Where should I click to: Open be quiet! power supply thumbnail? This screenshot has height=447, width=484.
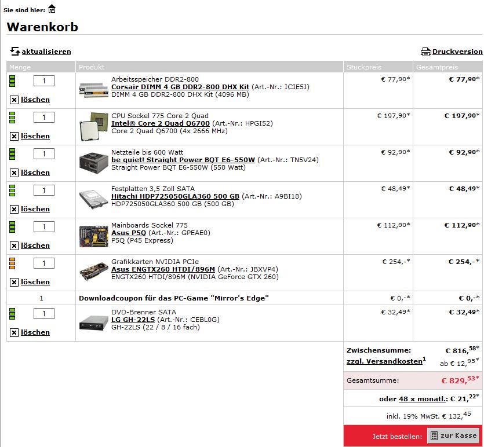pyautogui.click(x=93, y=163)
